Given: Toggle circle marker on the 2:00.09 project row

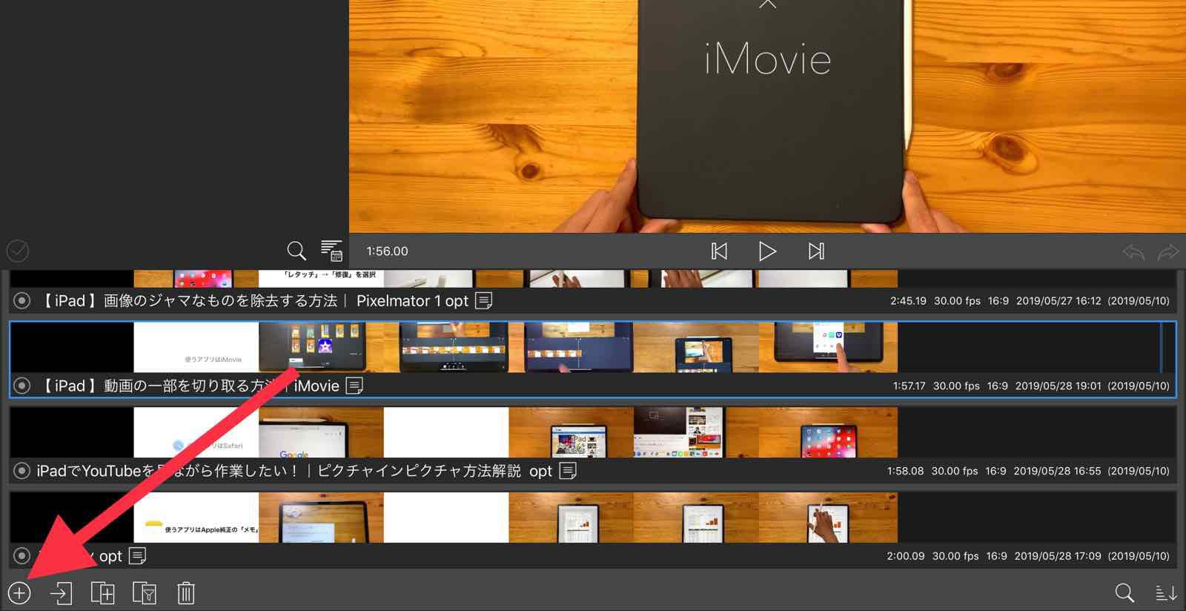Looking at the screenshot, I should [22, 555].
